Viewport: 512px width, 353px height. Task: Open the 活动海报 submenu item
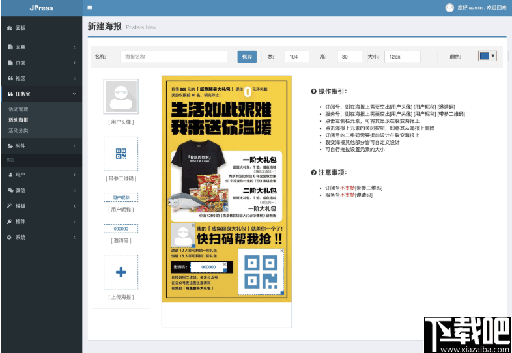(18, 120)
